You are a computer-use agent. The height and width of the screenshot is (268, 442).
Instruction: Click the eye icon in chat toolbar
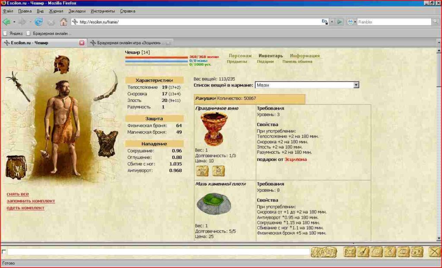click(403, 252)
